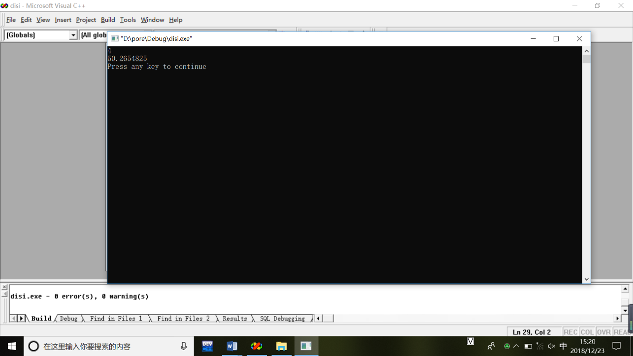Show hidden system tray icons
This screenshot has width=633, height=356.
(x=516, y=346)
